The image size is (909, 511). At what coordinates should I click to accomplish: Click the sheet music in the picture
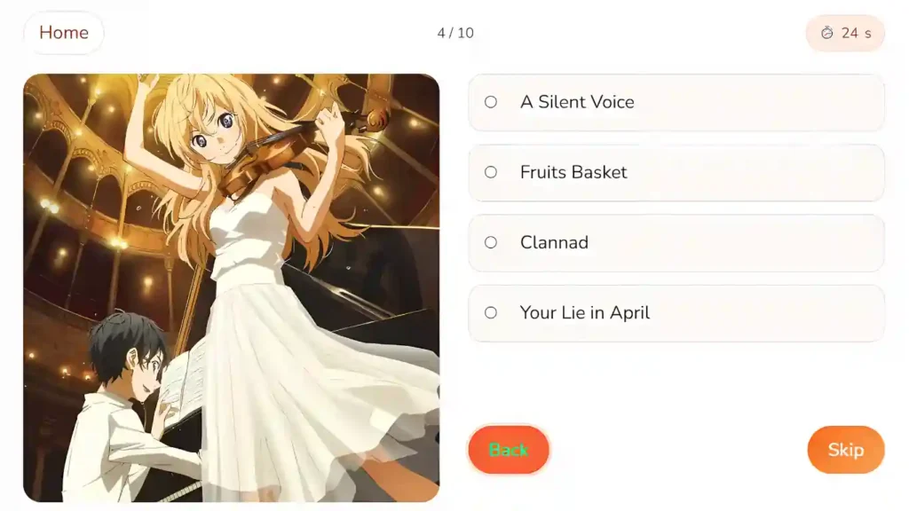[x=183, y=376]
